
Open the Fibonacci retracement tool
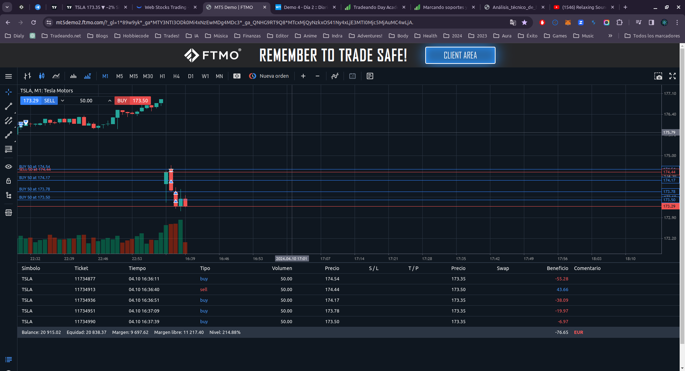(x=9, y=149)
